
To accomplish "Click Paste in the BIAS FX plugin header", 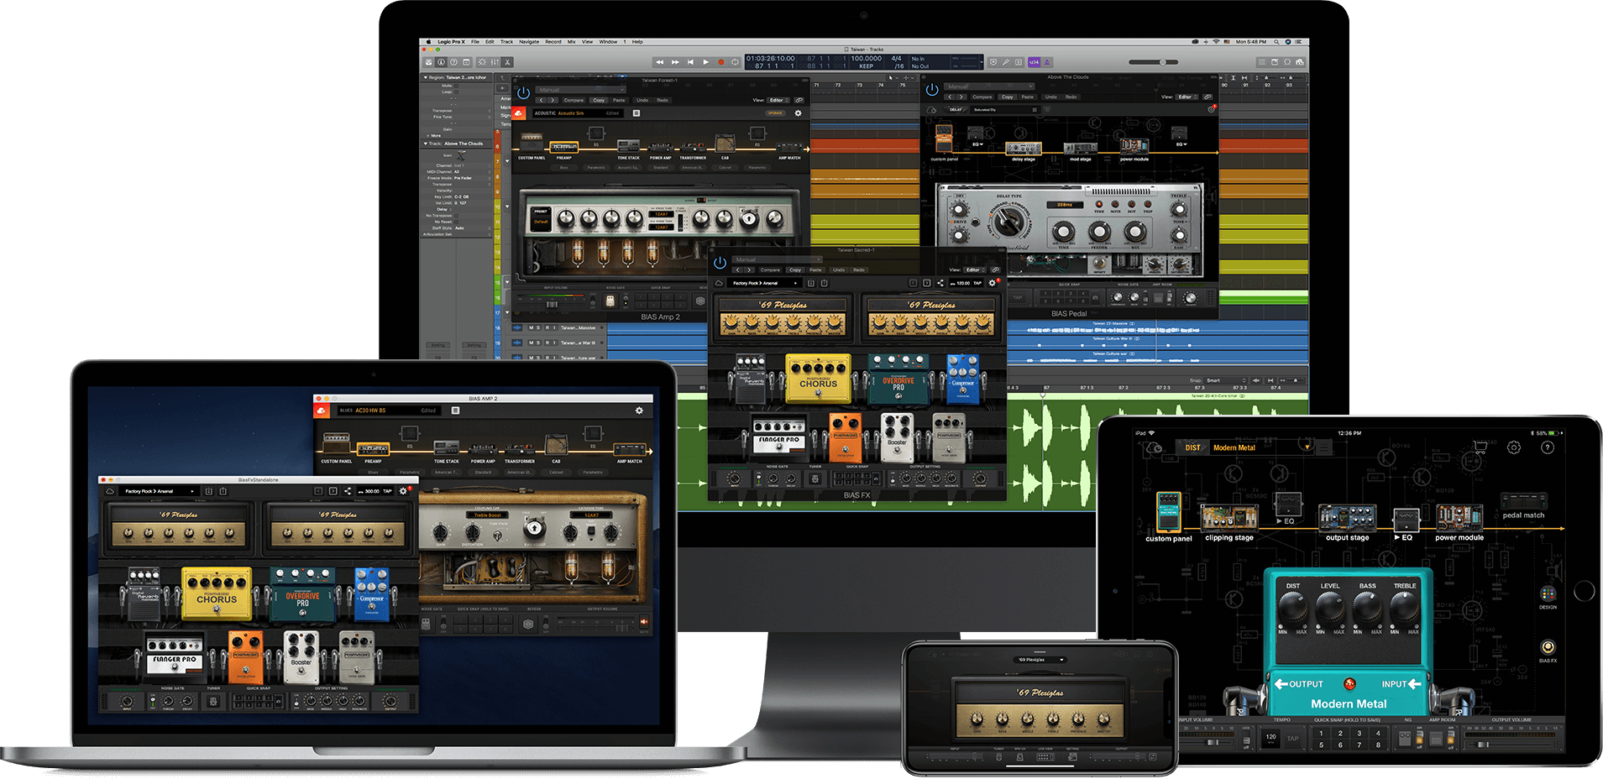I will pos(815,269).
